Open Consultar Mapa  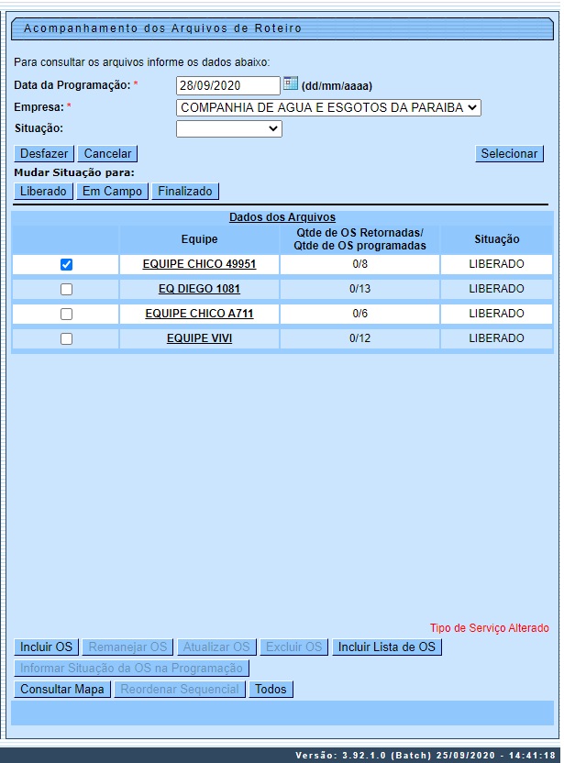pyautogui.click(x=62, y=689)
